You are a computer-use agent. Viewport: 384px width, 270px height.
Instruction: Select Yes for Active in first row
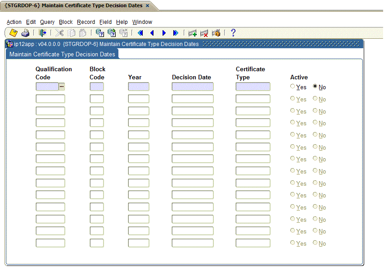tap(293, 87)
